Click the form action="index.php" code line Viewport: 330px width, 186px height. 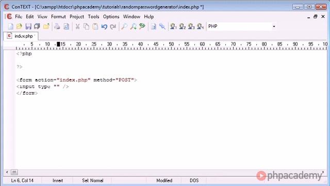[x=77, y=80]
